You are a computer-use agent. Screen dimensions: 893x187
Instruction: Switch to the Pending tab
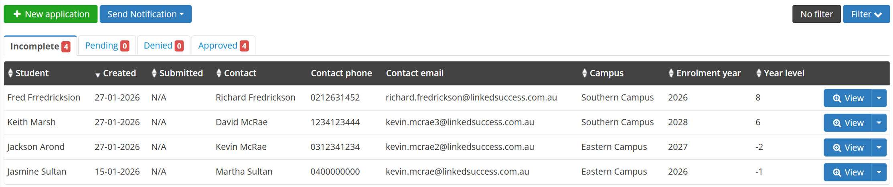coord(107,46)
